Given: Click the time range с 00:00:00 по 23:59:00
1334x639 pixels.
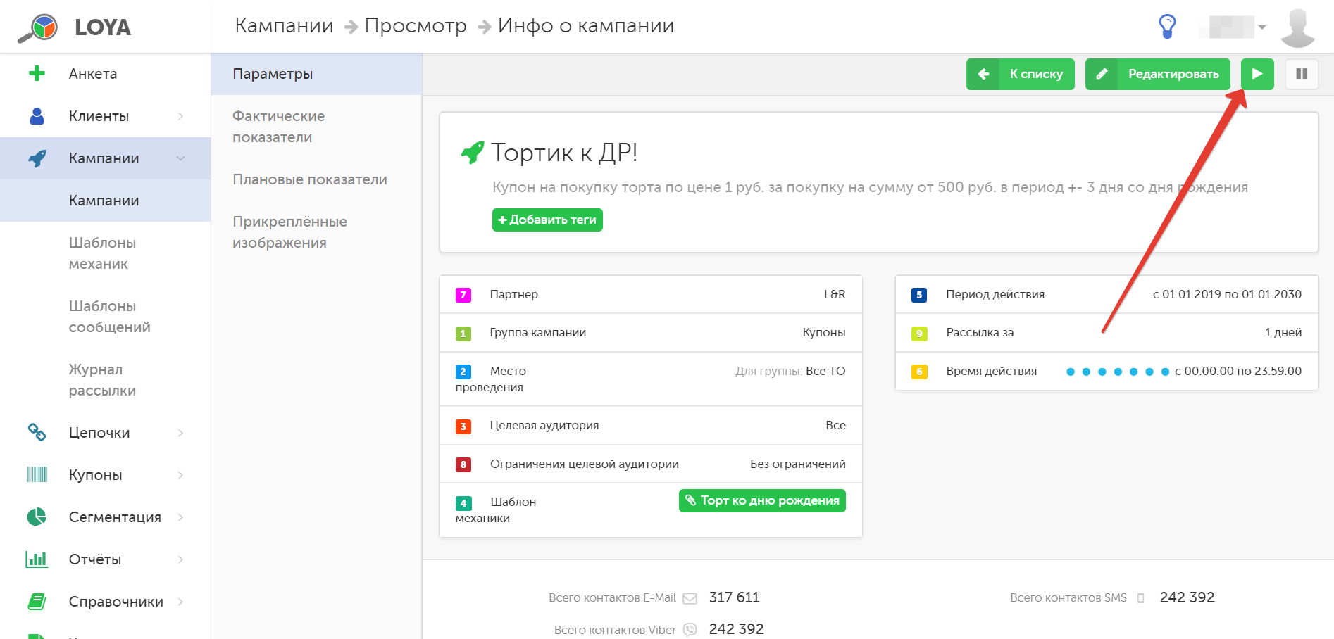Looking at the screenshot, I should [1238, 371].
